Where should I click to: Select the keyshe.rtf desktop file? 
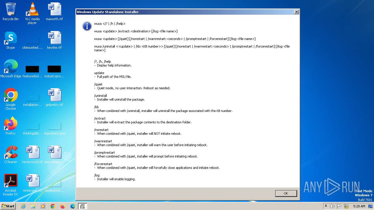coord(54,40)
